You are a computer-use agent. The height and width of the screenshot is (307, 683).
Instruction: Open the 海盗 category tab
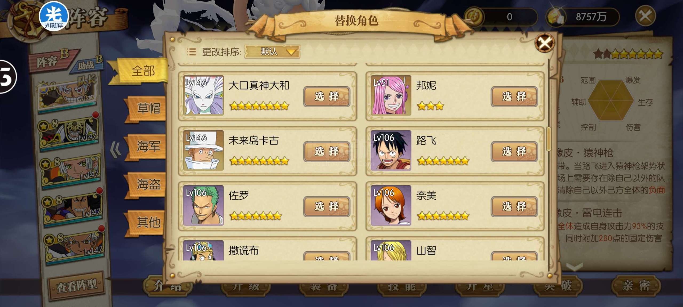[148, 184]
